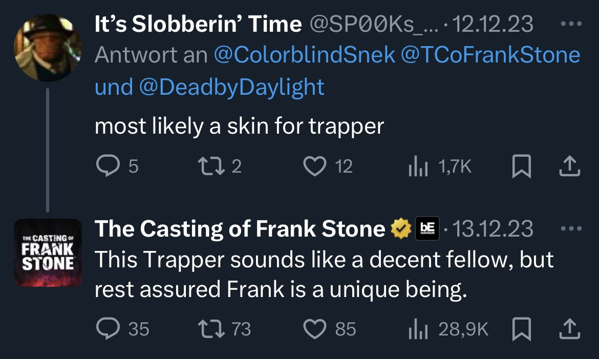Image resolution: width=599 pixels, height=359 pixels.
Task: Open more options on the first tweet
Action: click(x=571, y=24)
